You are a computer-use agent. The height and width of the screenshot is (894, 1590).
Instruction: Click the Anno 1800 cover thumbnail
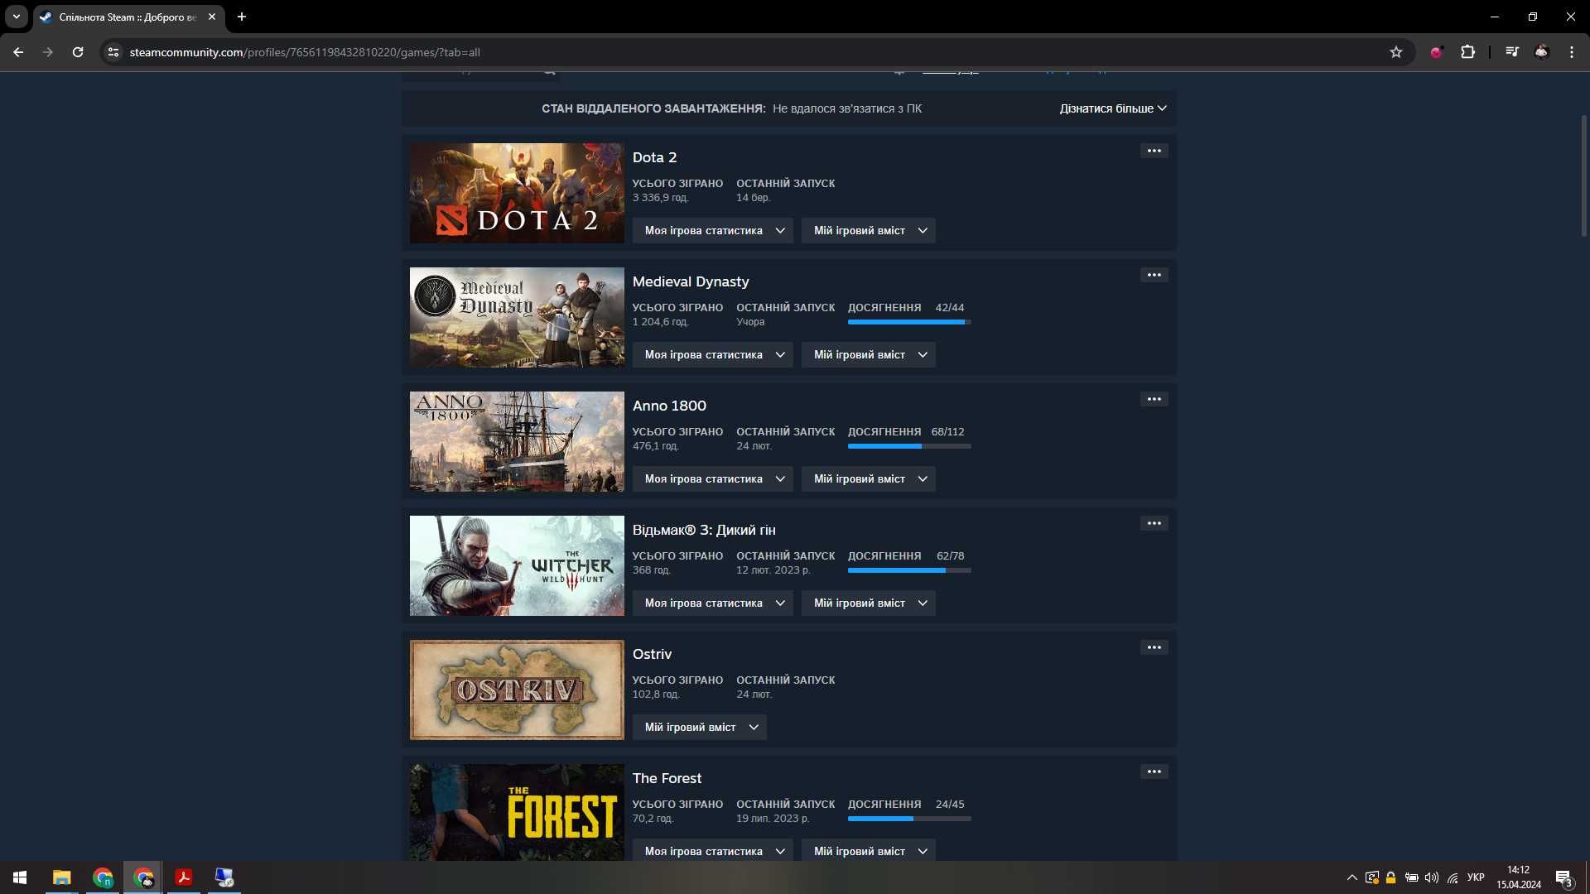pos(517,441)
